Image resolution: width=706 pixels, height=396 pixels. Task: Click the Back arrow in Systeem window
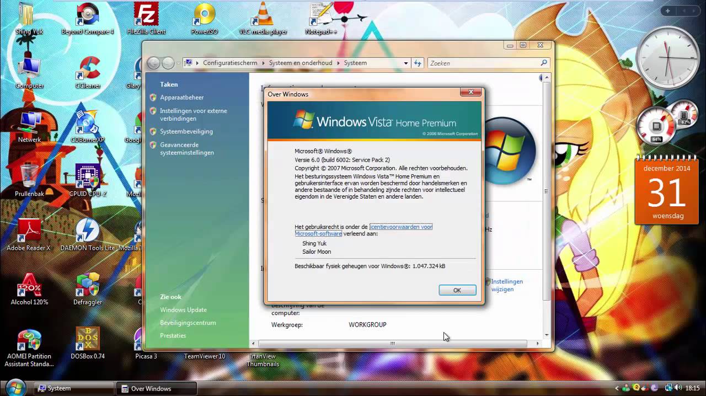154,63
